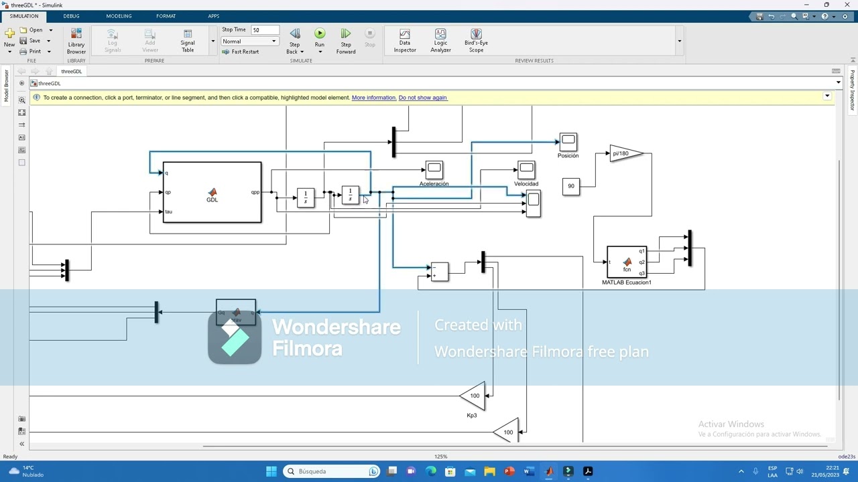The height and width of the screenshot is (482, 858).
Task: Select the Kp3 gain block
Action: (473, 396)
